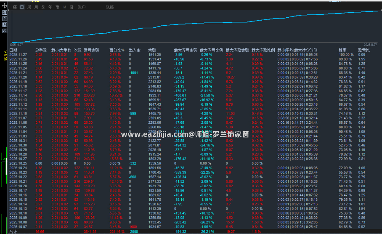This screenshot has height=234, width=382.
Task: Open the question mark help icon
Action: coord(5,18)
